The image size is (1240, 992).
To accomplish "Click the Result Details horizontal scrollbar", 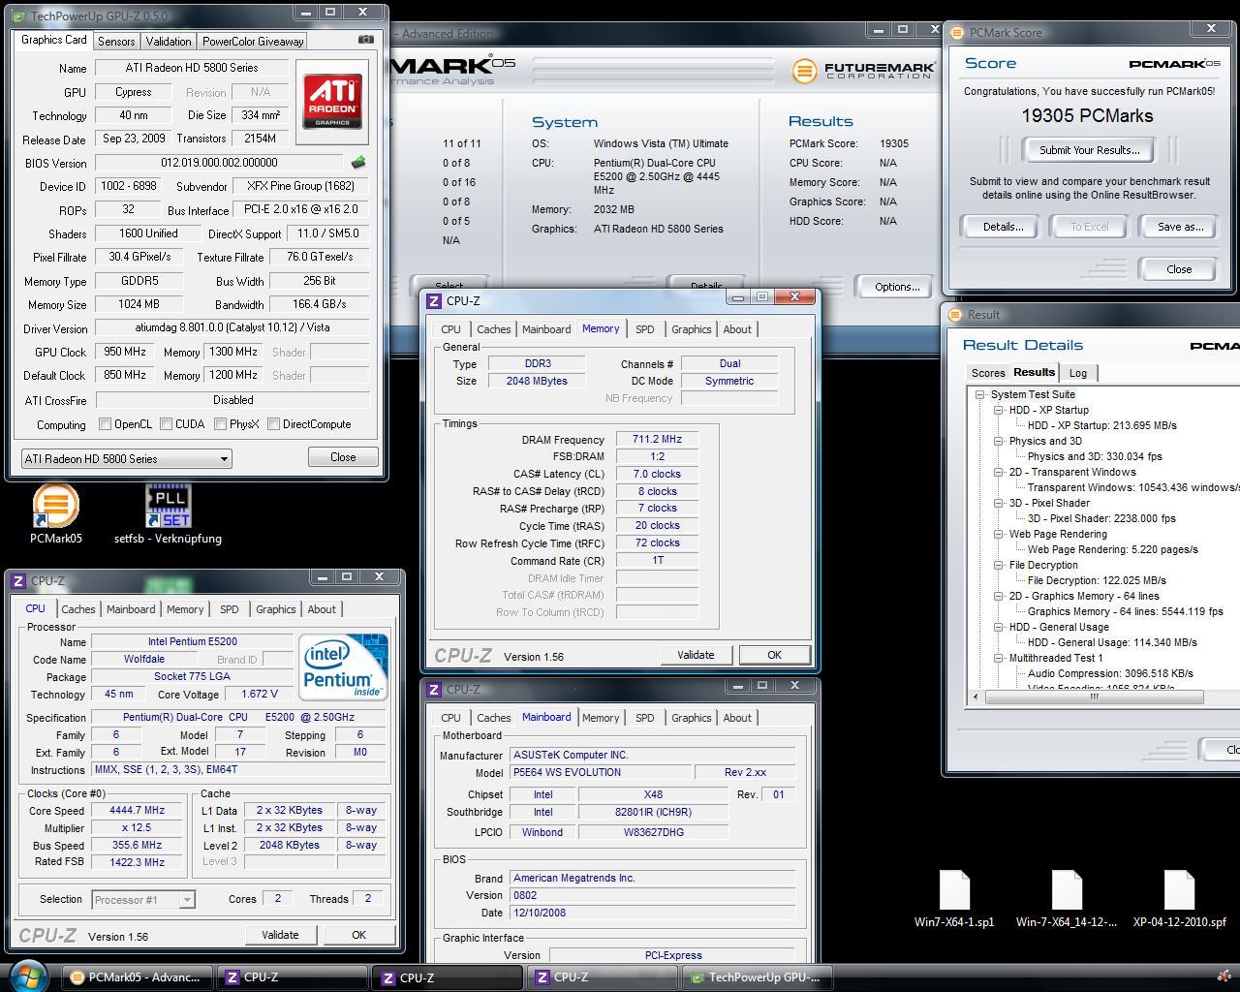I will pyautogui.click(x=1094, y=697).
